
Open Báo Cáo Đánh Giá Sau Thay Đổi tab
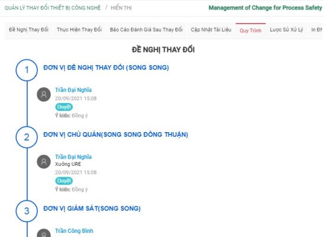pyautogui.click(x=146, y=30)
